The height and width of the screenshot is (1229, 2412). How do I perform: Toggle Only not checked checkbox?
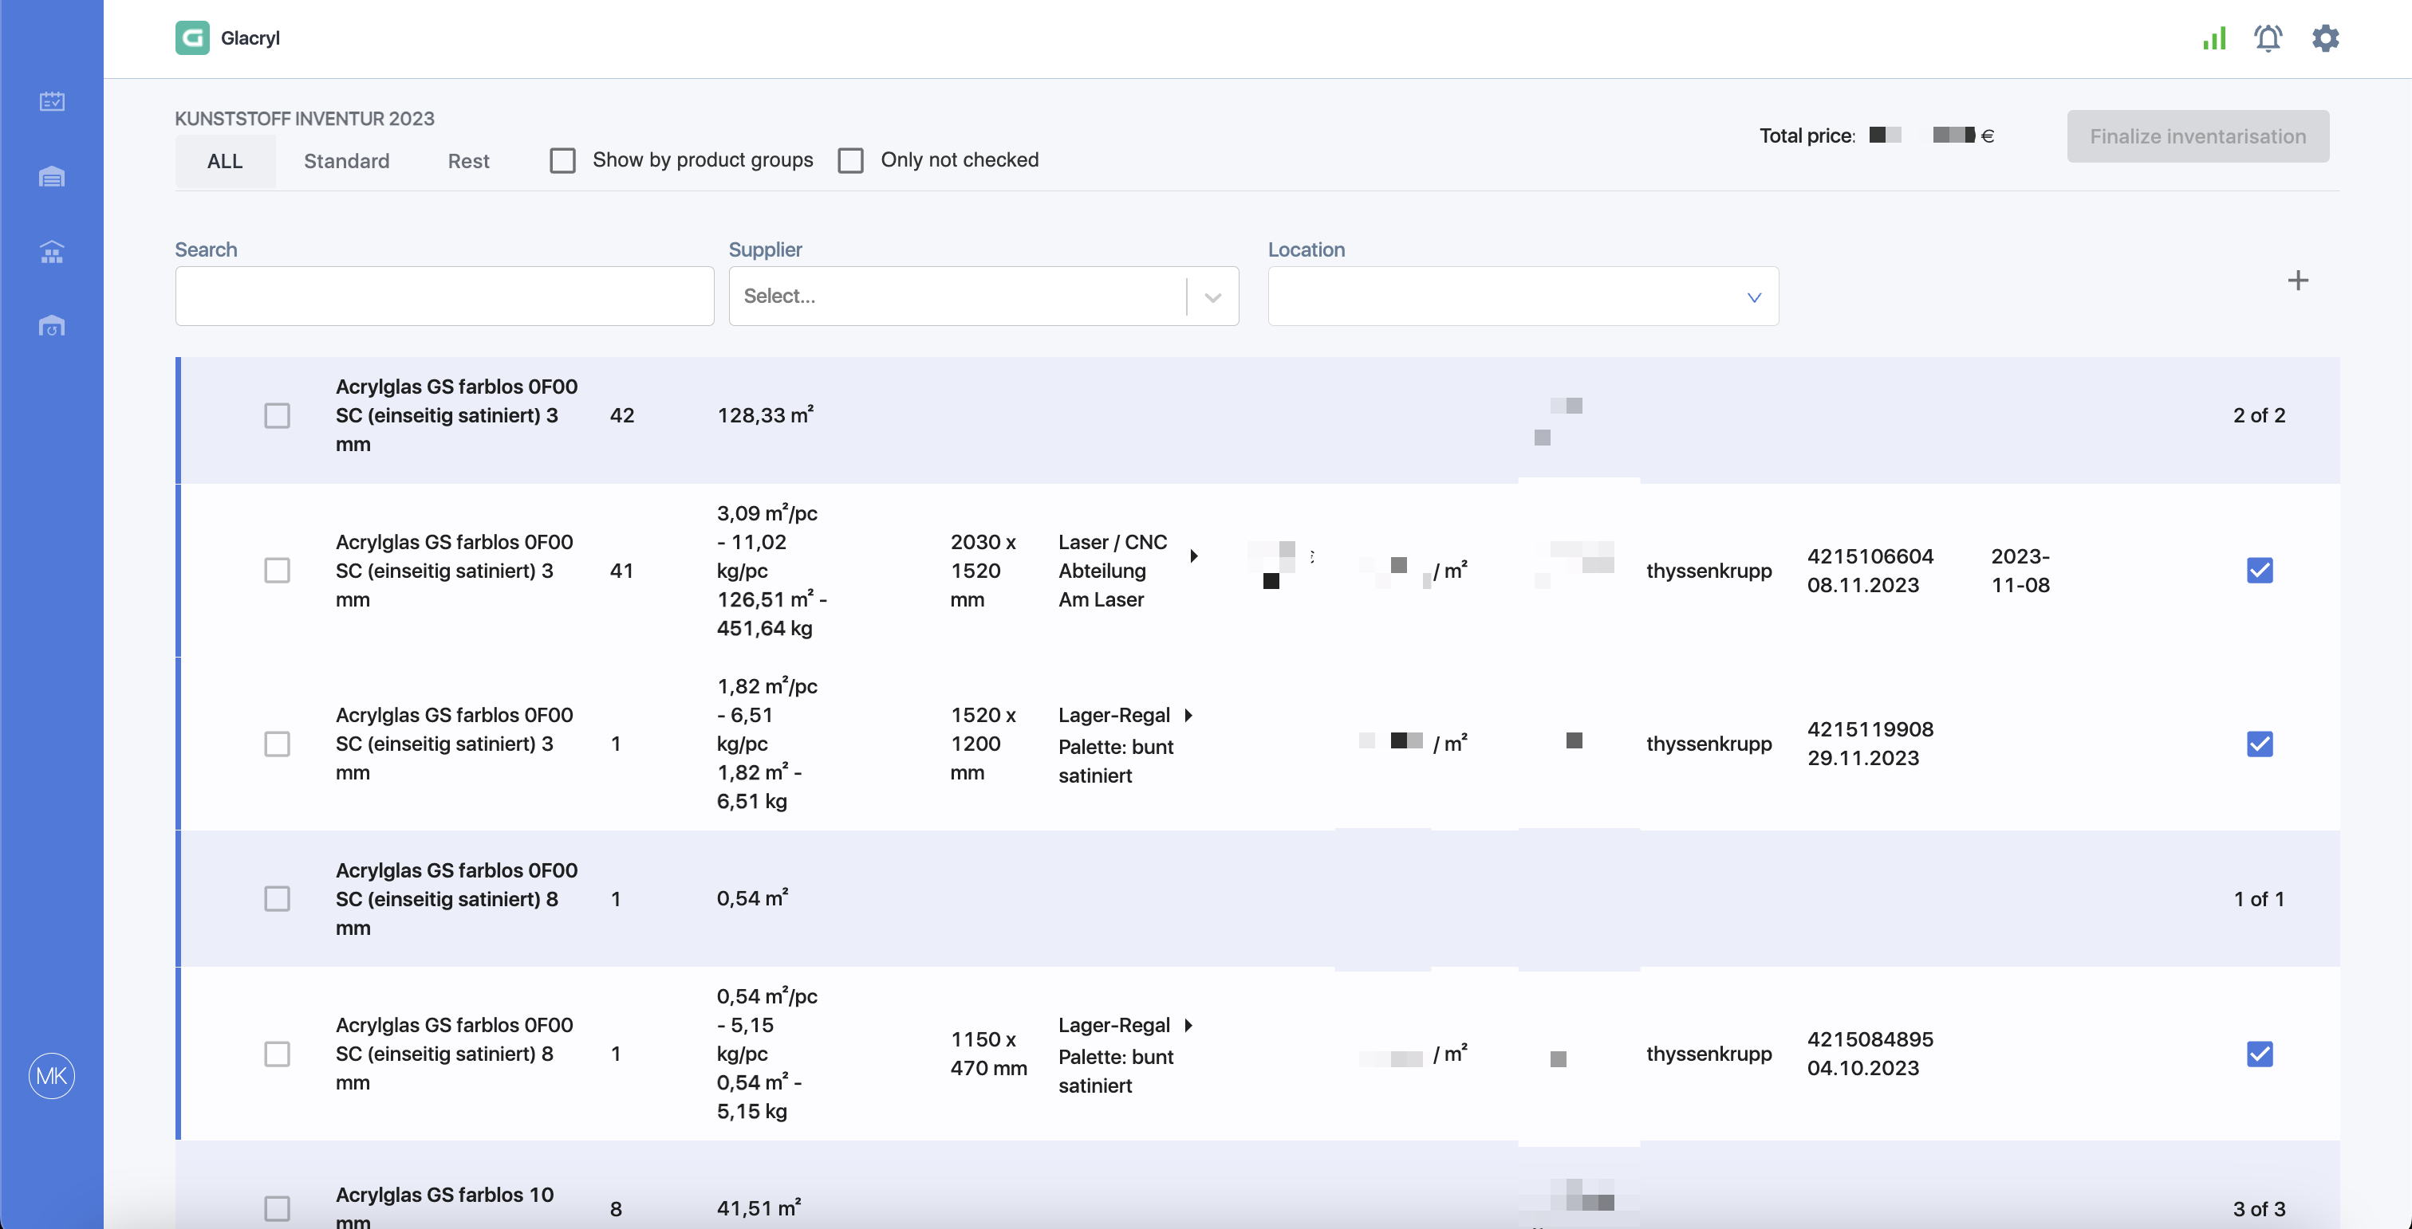[850, 160]
